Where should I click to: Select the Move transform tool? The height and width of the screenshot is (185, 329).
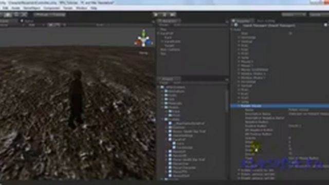point(8,15)
